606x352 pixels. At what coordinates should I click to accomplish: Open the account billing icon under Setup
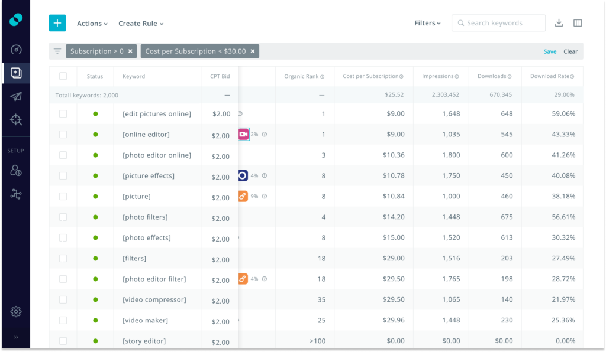pos(15,170)
